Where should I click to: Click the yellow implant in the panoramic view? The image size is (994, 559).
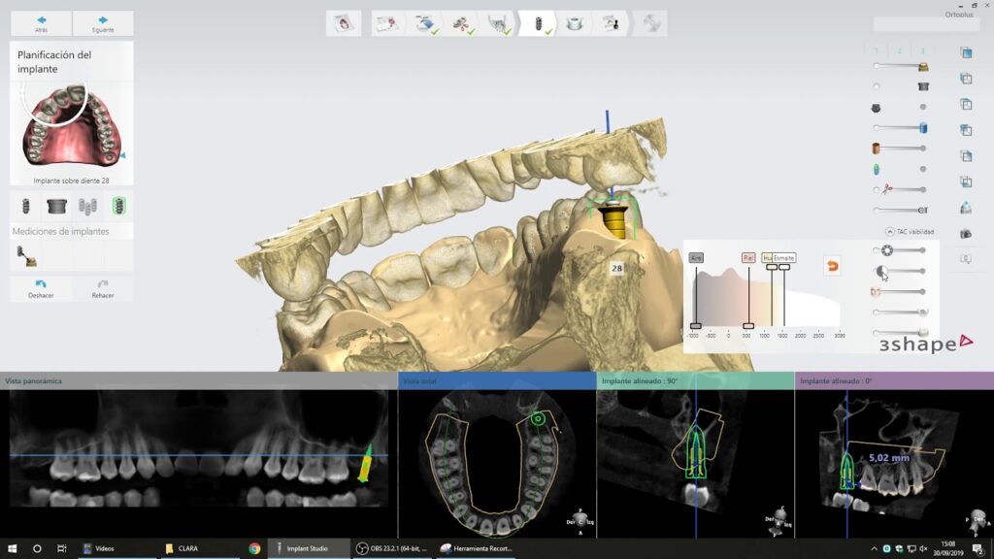366,463
